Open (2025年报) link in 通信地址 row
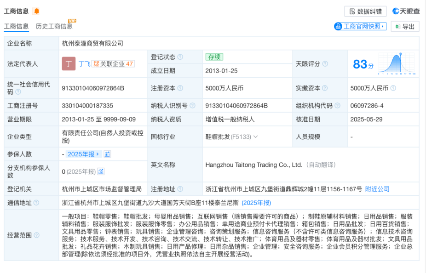 click(x=256, y=203)
